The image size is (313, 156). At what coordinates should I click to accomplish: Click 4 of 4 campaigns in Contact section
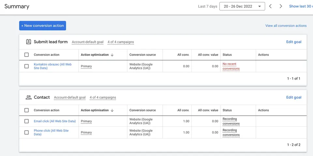(103, 97)
